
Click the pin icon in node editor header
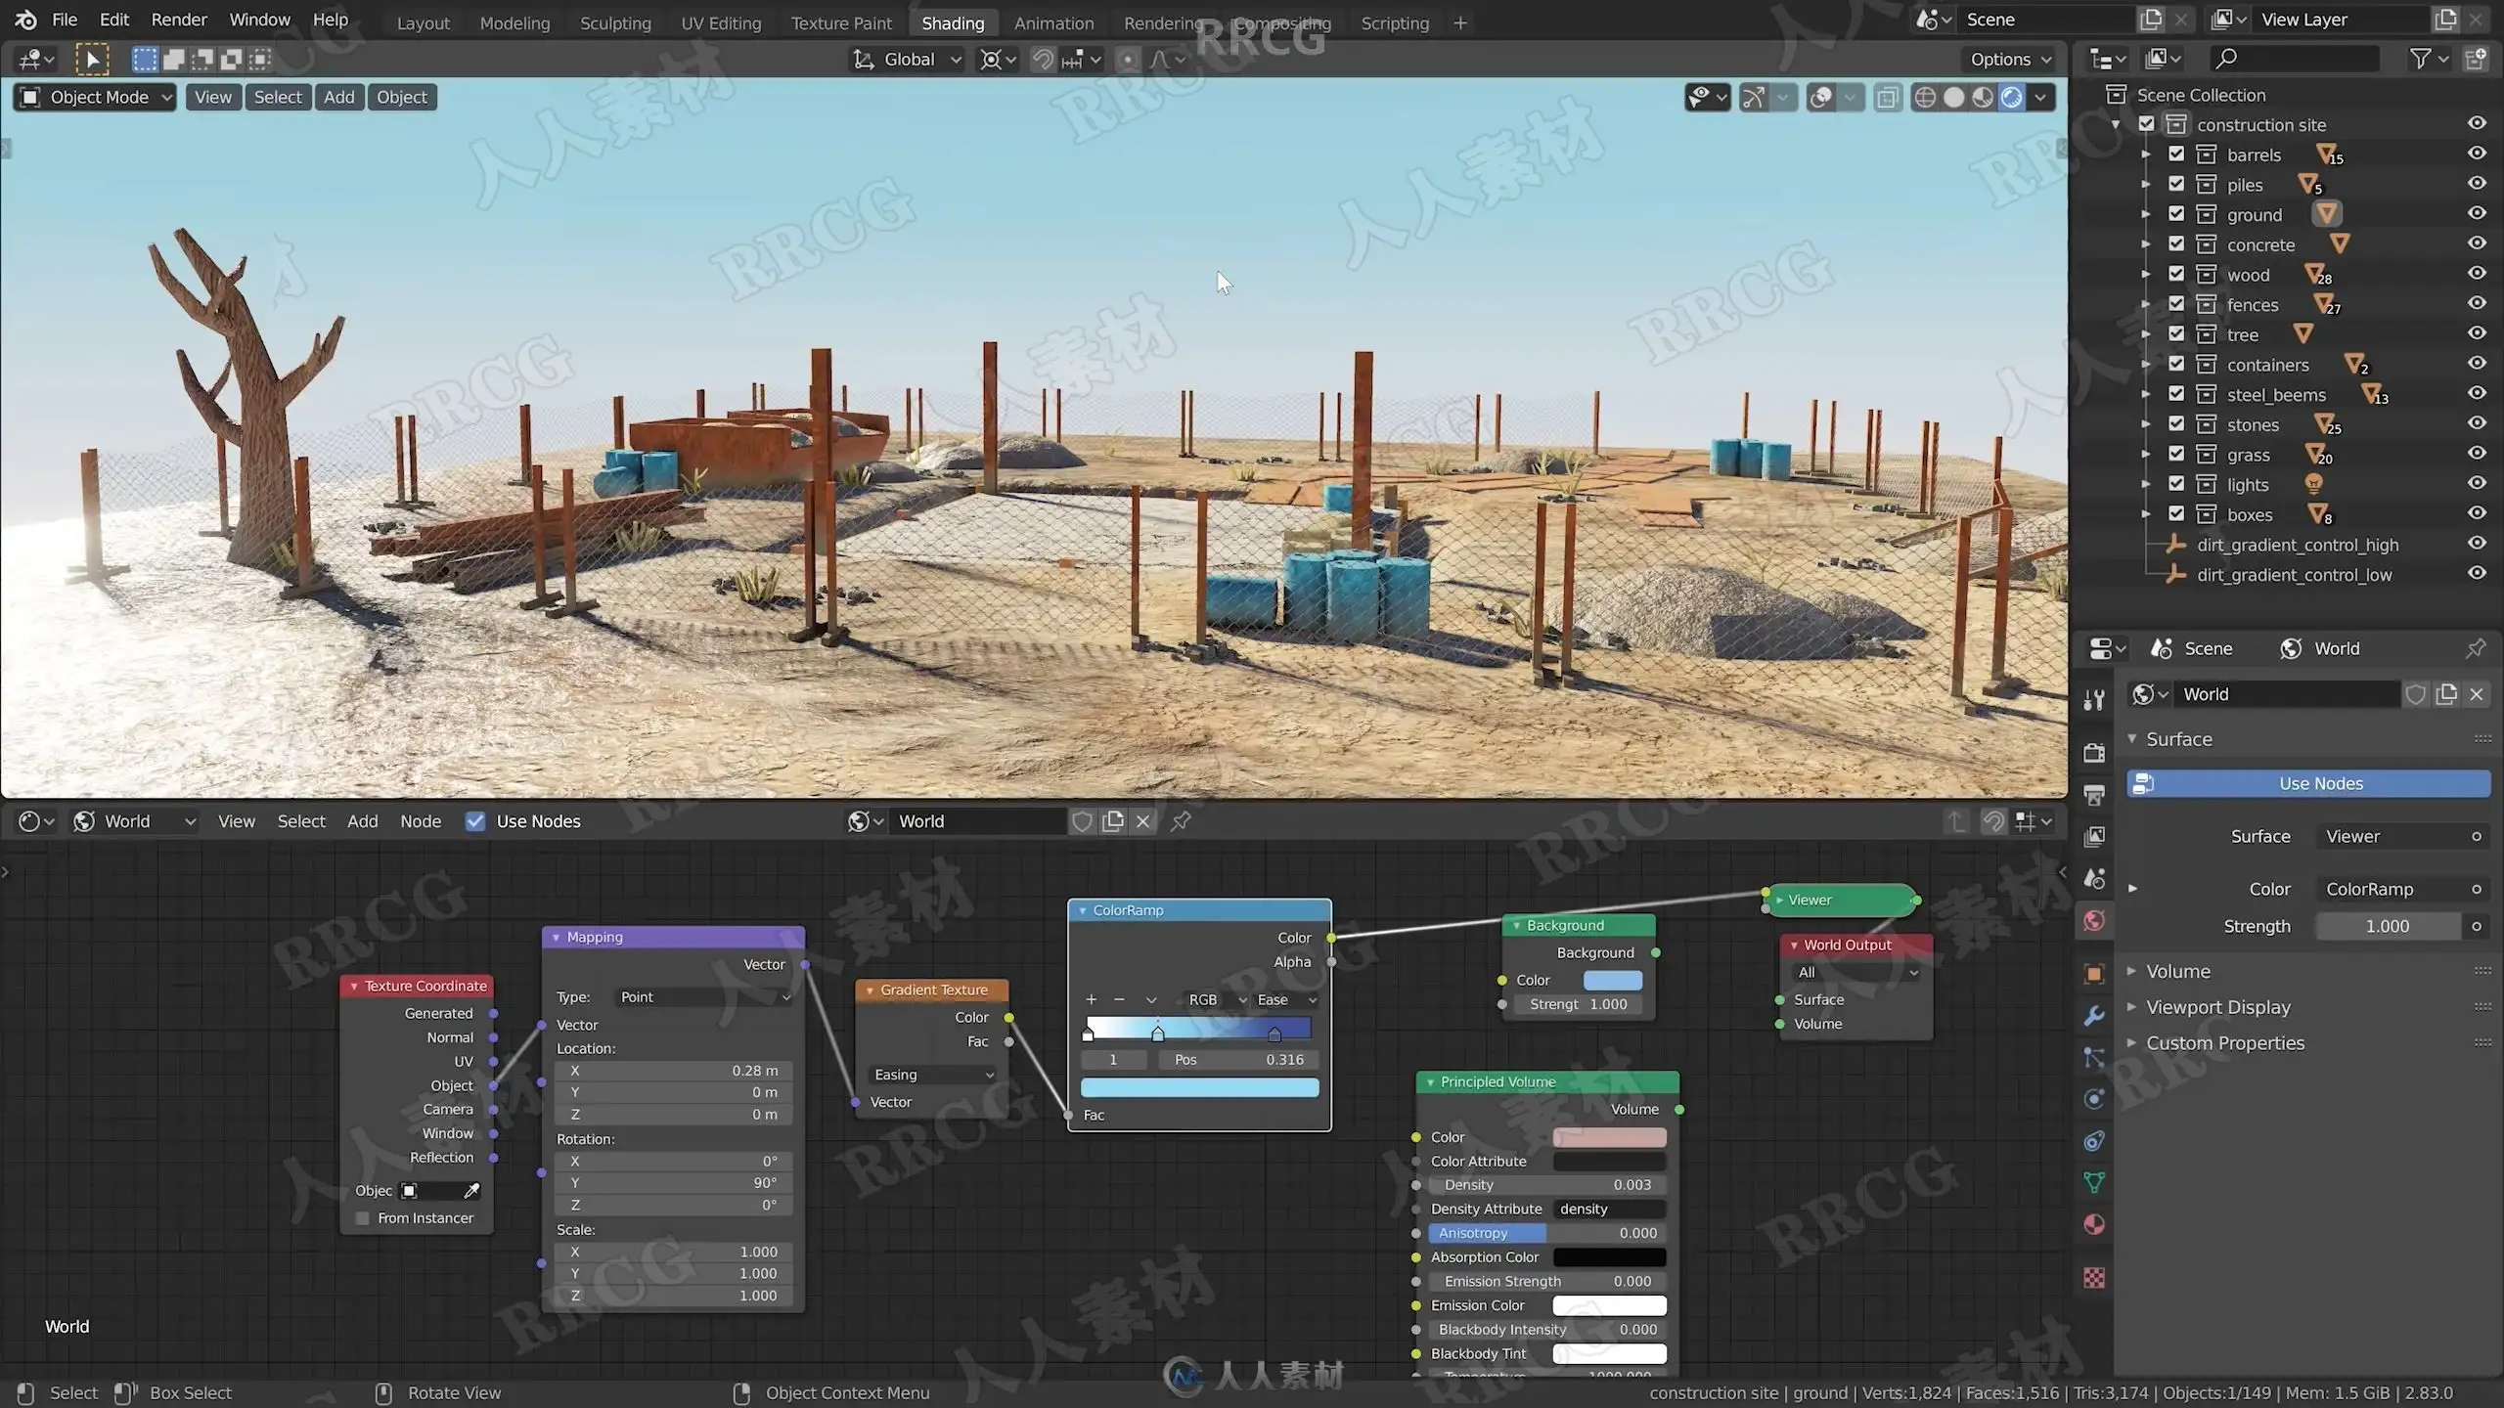1181,821
